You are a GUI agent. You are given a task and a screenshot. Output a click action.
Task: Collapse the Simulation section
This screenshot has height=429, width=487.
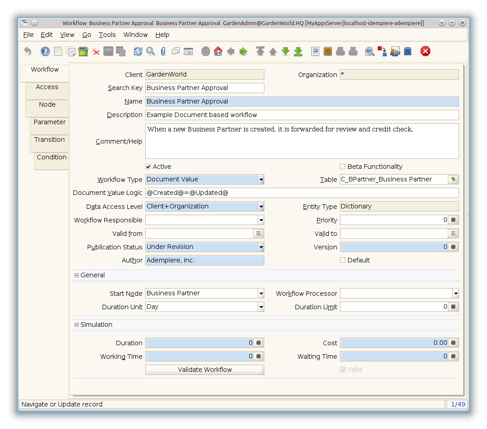click(x=76, y=325)
